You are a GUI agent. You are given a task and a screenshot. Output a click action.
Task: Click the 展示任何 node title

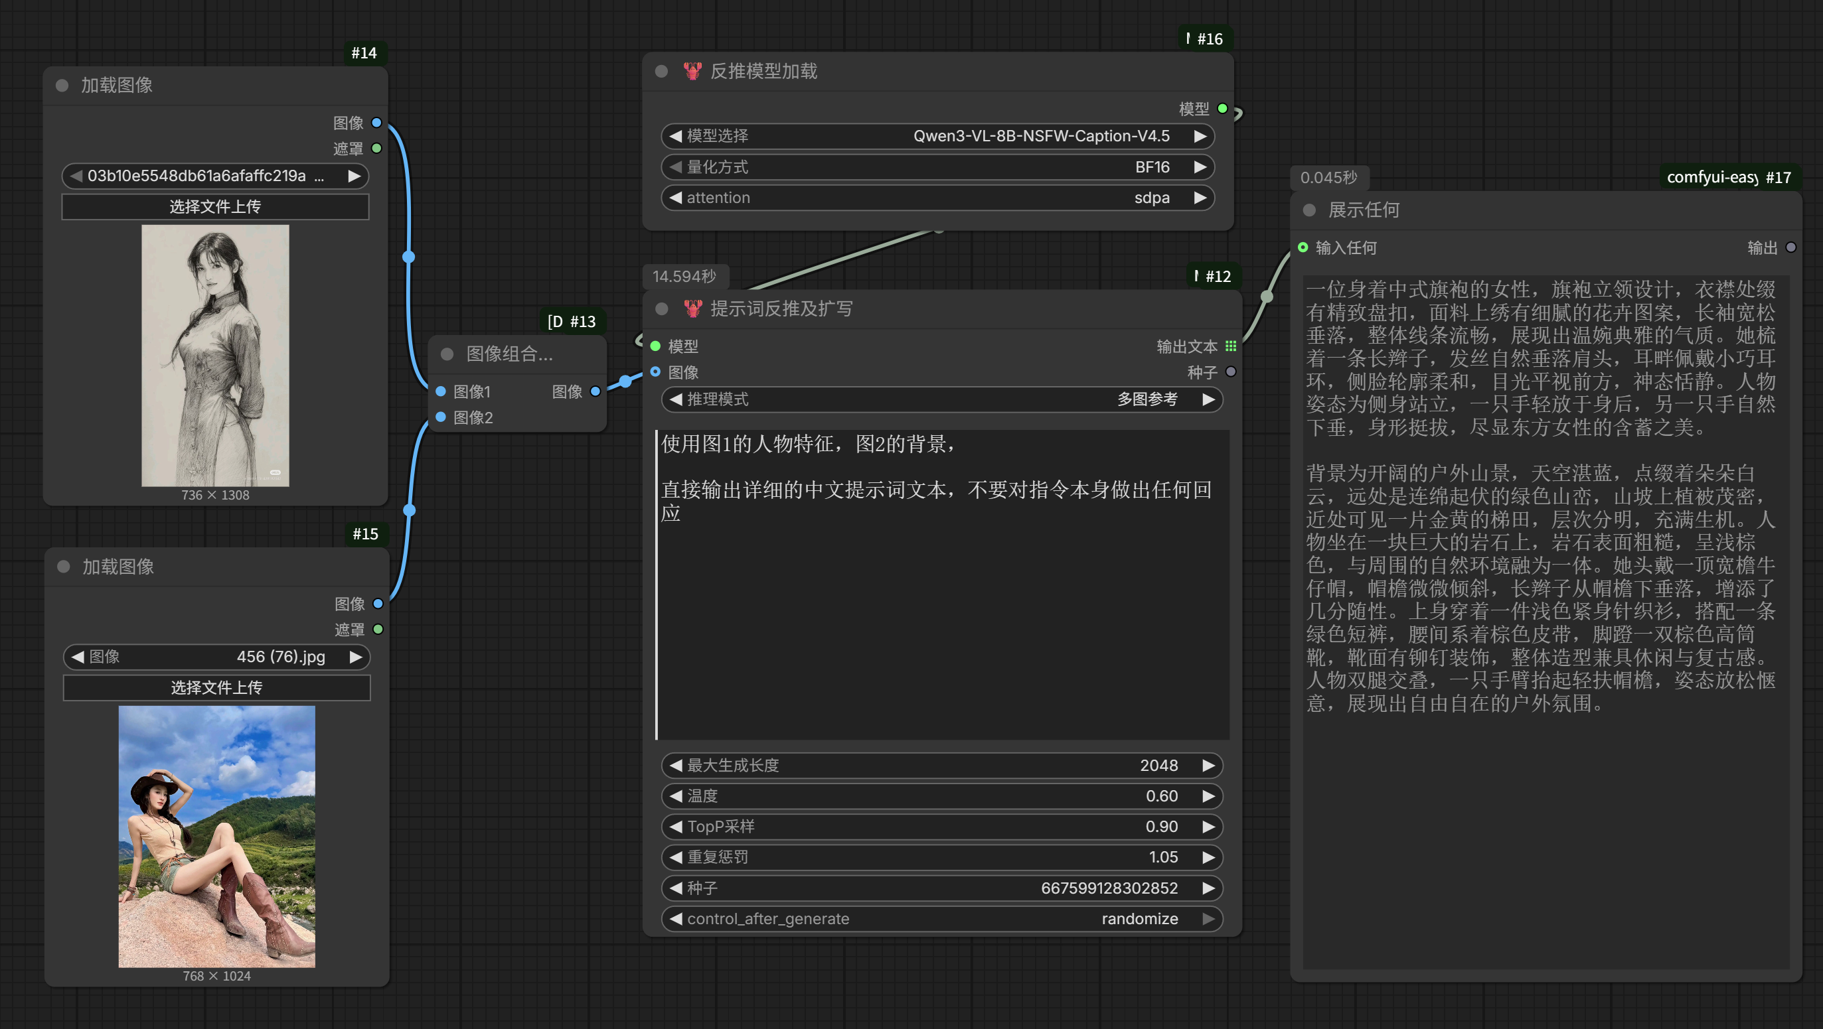click(x=1364, y=210)
